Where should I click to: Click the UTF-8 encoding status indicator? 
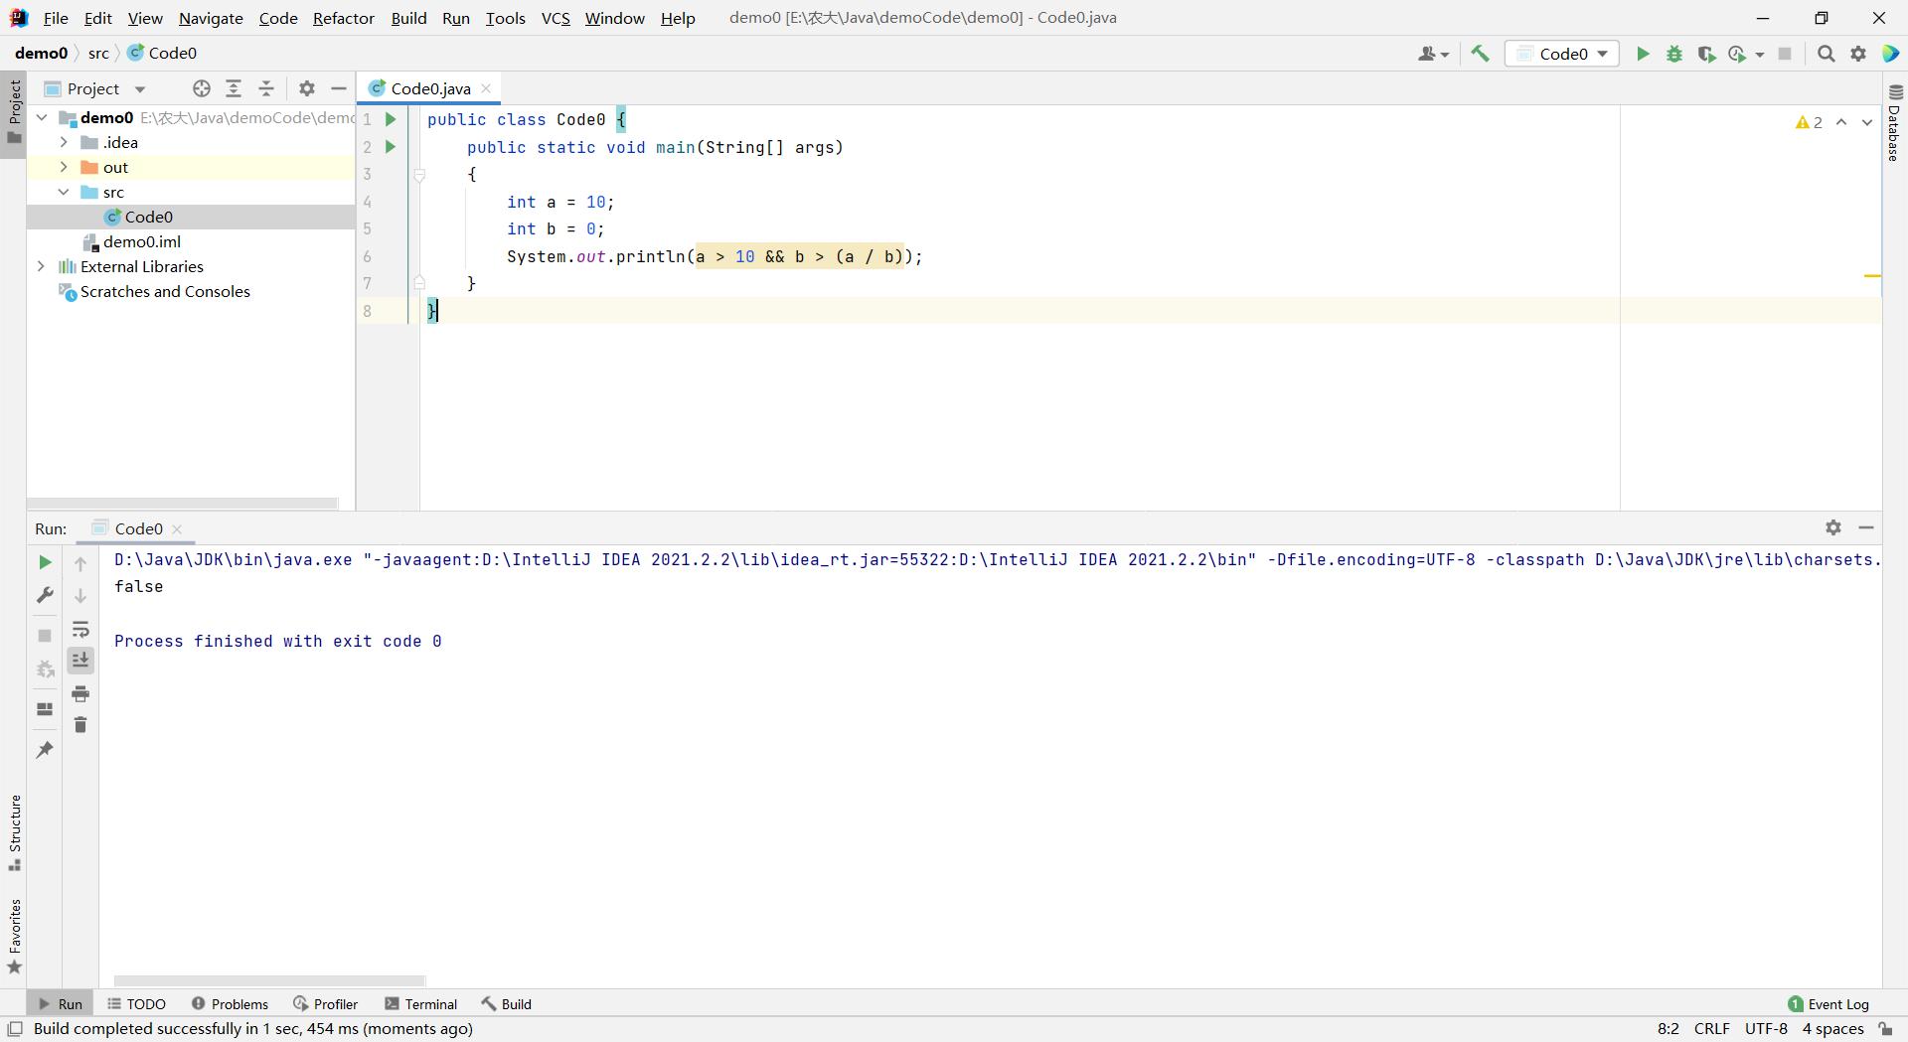[x=1765, y=1029]
